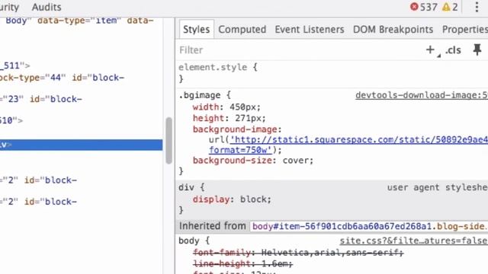Click the Elements panel vertical scrollbar thumb
Viewport: 488px width, 274px height.
[169, 140]
